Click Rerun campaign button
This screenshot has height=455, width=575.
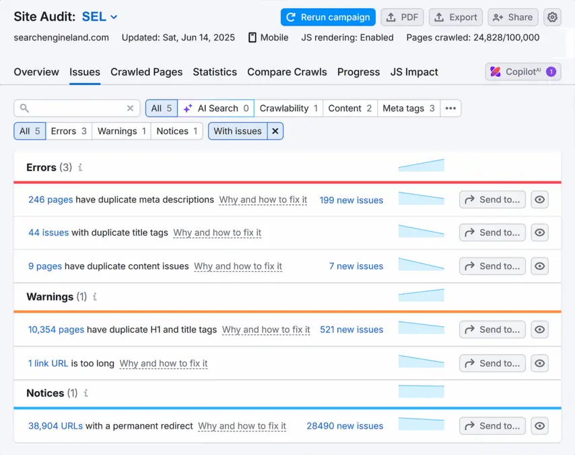point(328,18)
